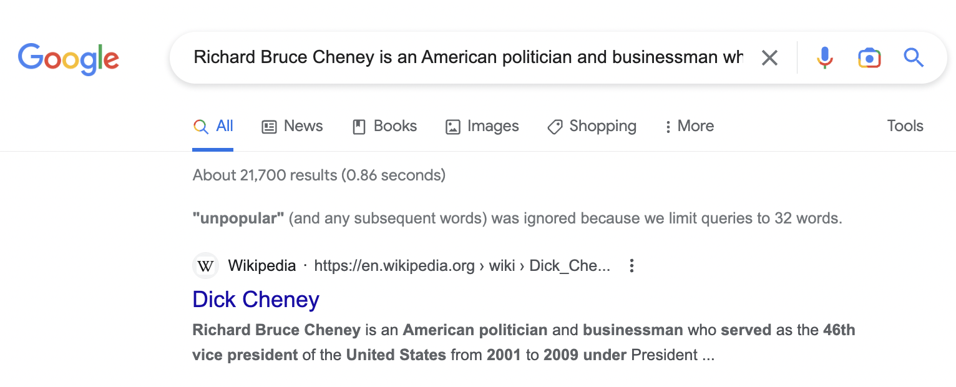Open the three-dot menu about this result
This screenshot has height=387, width=956.
[632, 266]
